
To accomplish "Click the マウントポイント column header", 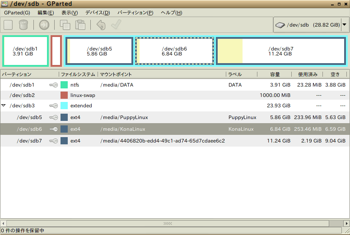I will [162, 74].
